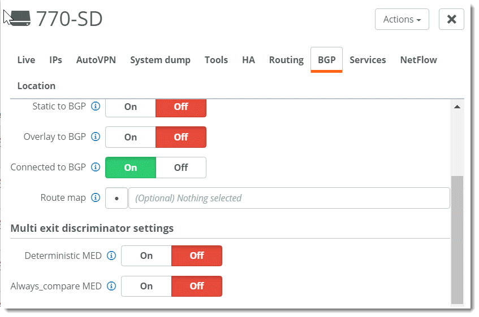Viewport: 479px width, 317px height.
Task: Enable Deterministic MED
Action: pyautogui.click(x=146, y=256)
